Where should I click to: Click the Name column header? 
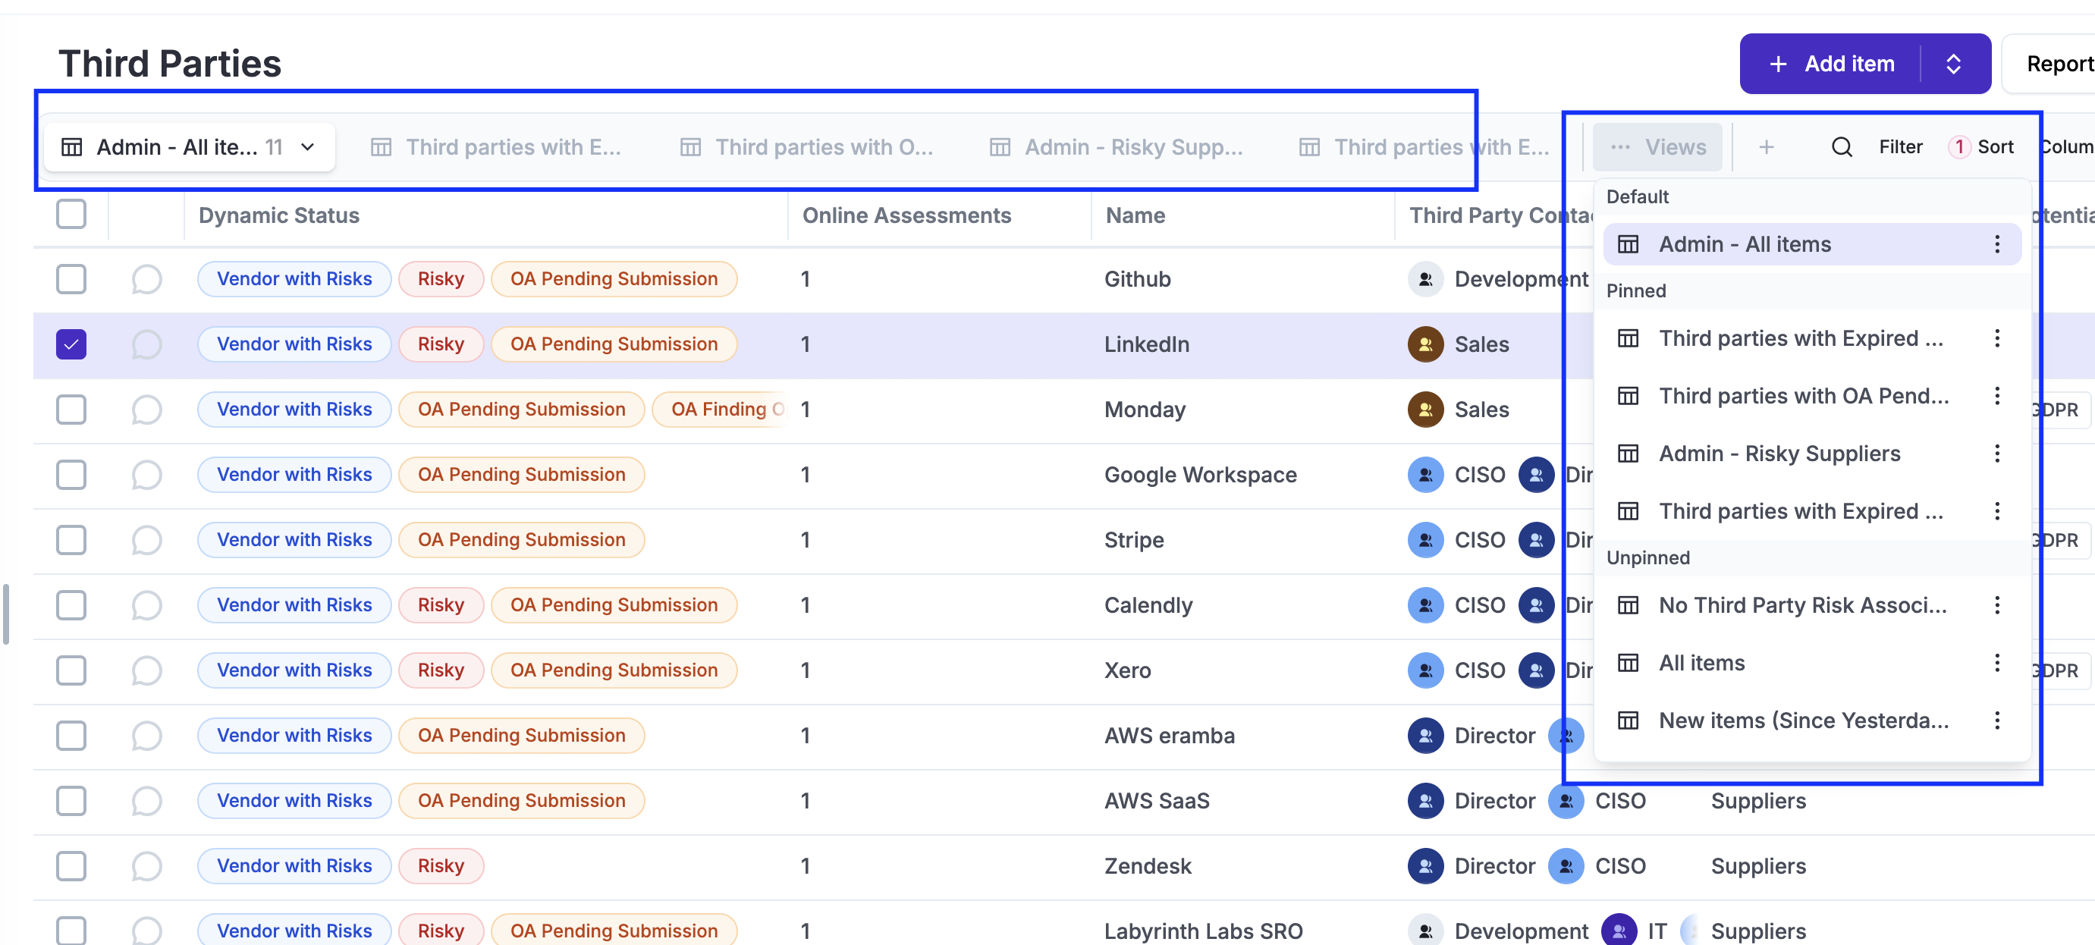(1135, 215)
